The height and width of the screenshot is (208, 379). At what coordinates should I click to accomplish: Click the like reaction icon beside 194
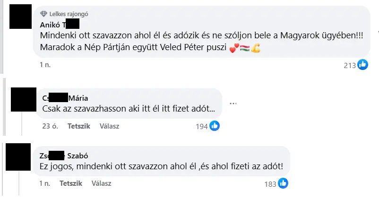215,126
